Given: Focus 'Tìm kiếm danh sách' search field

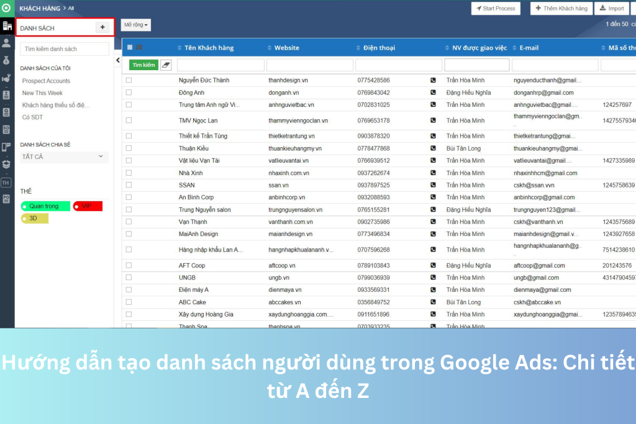Looking at the screenshot, I should [65, 49].
